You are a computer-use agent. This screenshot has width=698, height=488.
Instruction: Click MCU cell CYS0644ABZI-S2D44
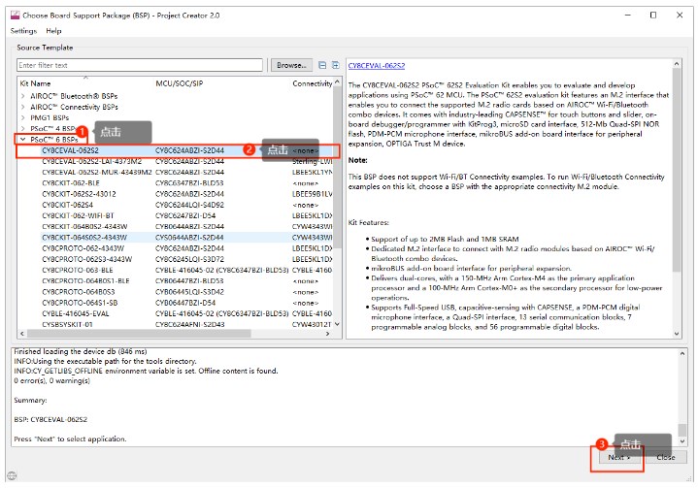[189, 237]
